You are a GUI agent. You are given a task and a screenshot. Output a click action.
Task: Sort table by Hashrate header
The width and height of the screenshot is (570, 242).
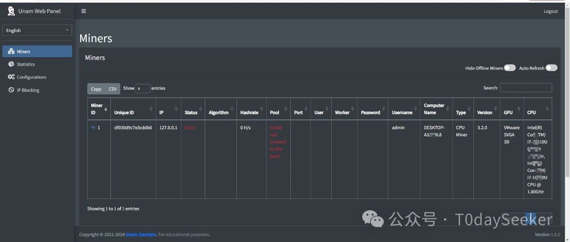[x=252, y=109]
